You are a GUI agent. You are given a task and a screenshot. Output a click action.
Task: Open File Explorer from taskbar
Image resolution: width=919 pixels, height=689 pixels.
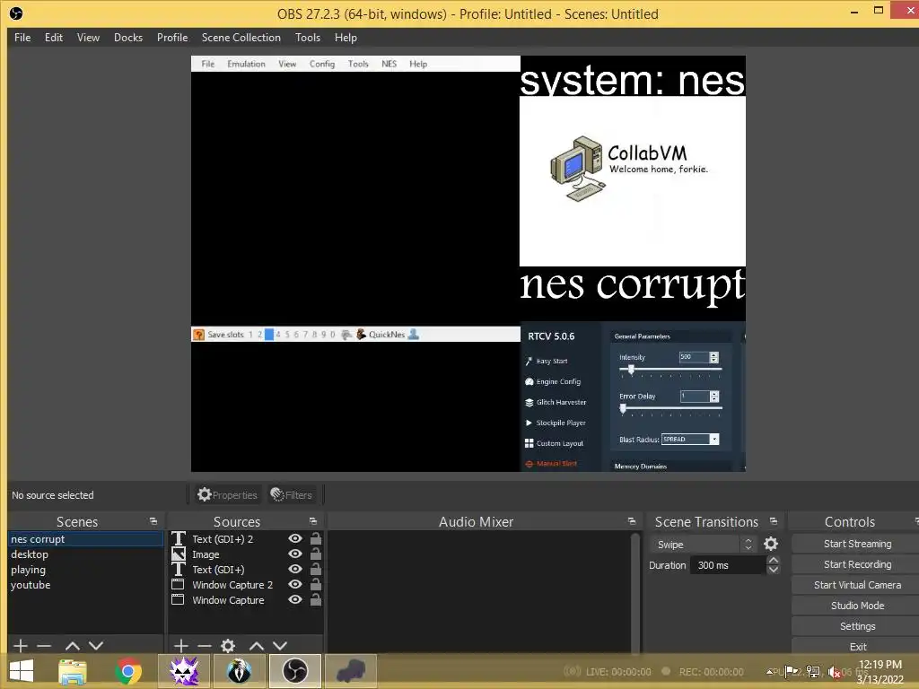[x=73, y=671]
